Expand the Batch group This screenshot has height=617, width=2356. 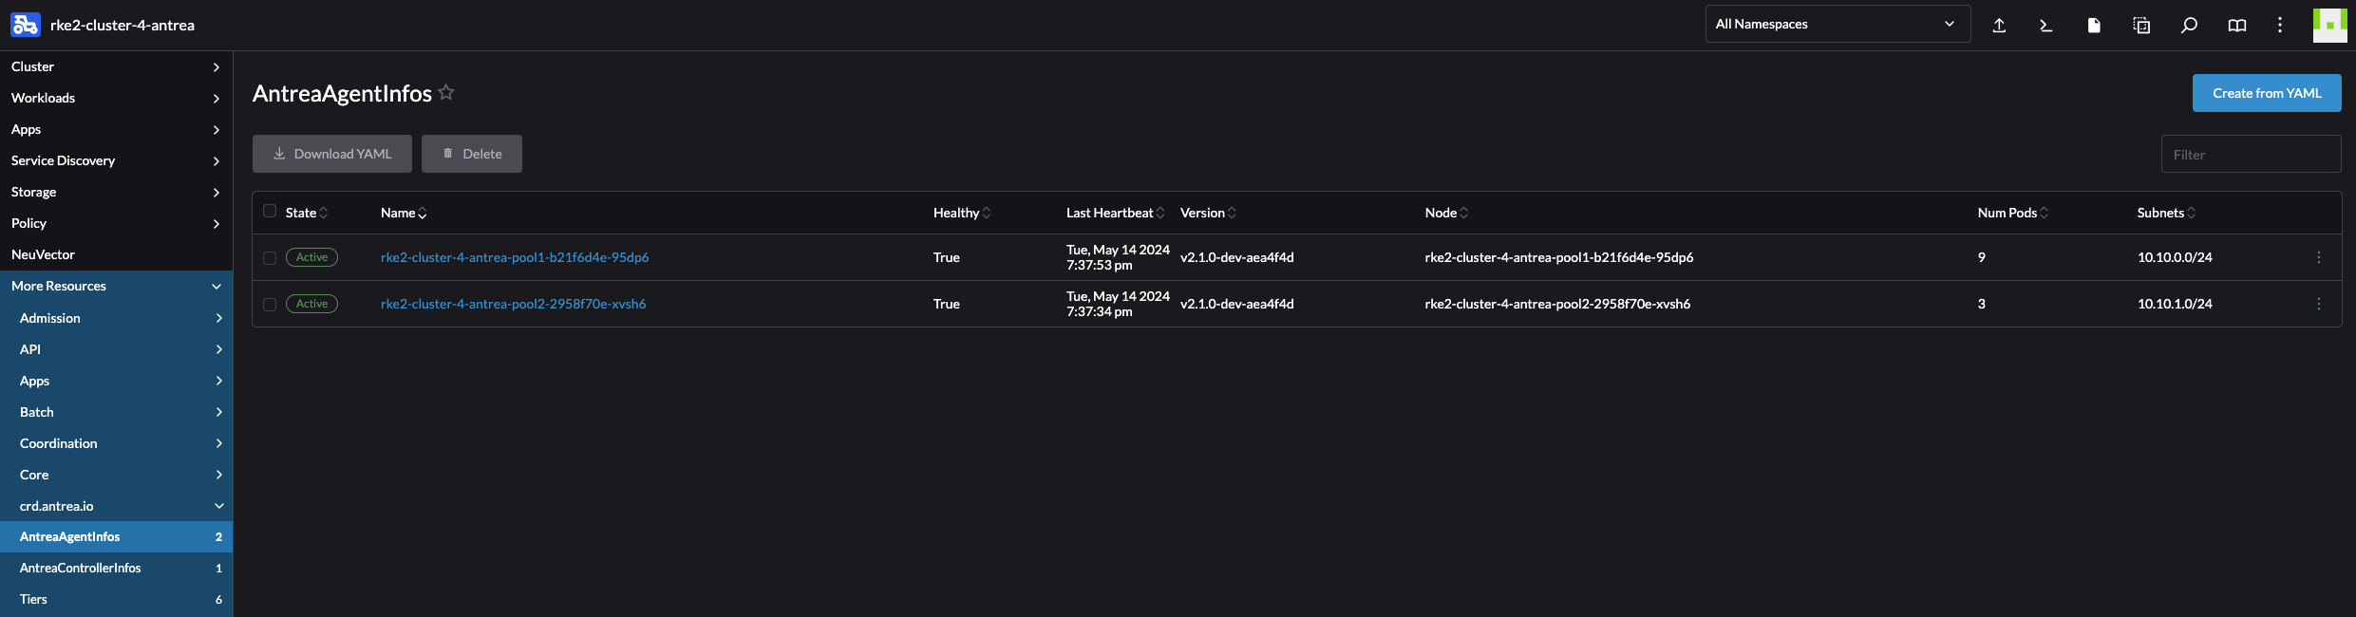click(116, 412)
